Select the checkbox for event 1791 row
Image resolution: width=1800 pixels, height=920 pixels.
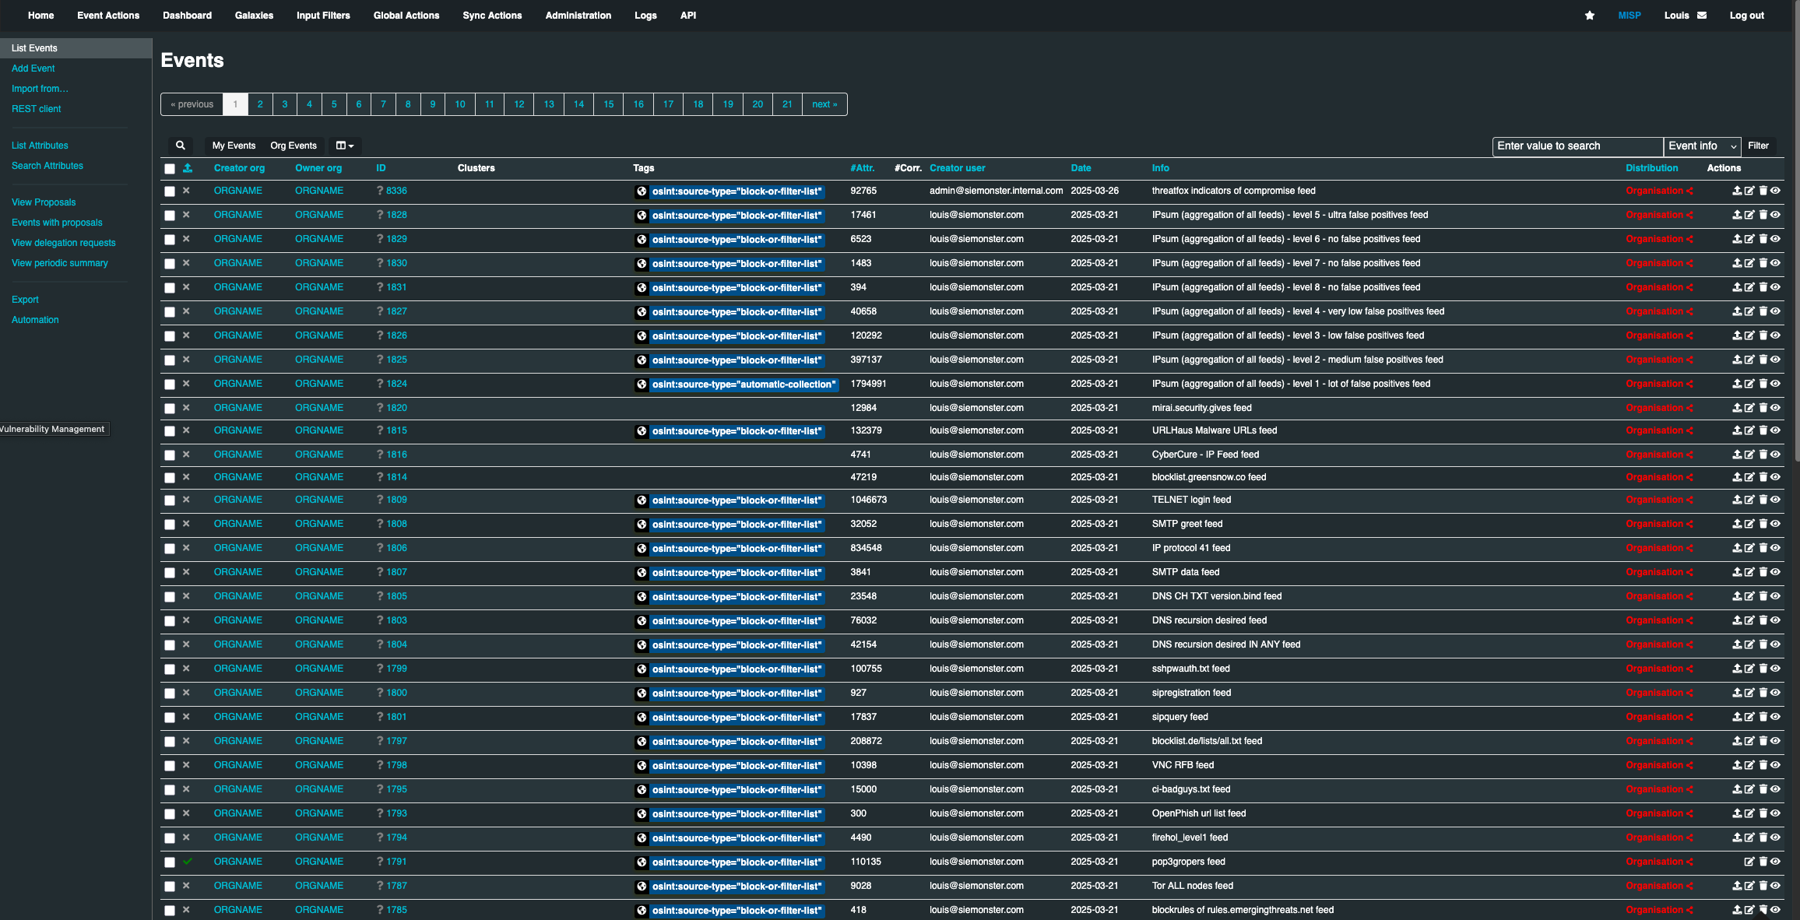(x=170, y=862)
